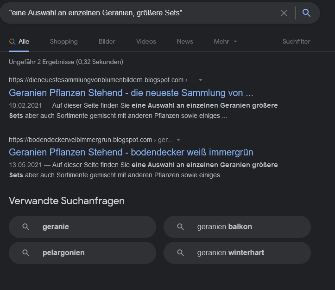Open the Suchfilter options
This screenshot has height=290, width=335.
point(296,42)
